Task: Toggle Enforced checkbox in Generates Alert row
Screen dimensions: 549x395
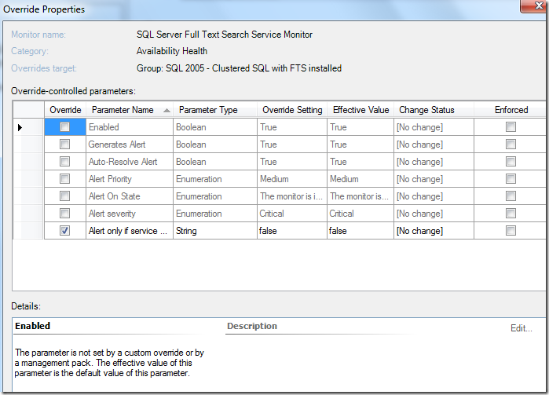Action: tap(511, 144)
